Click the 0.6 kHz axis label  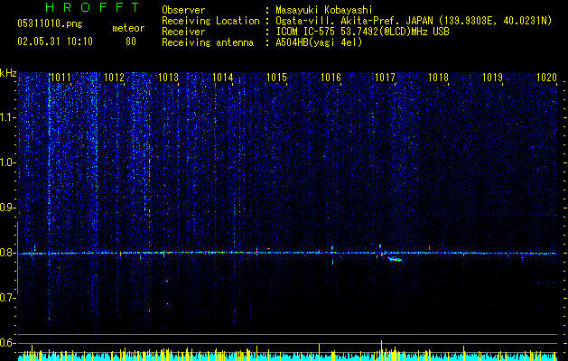coord(8,343)
